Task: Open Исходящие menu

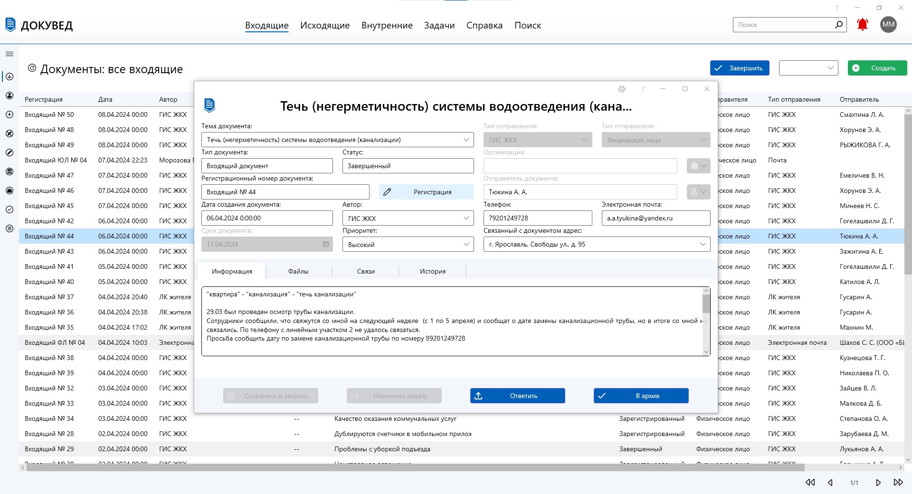Action: tap(325, 25)
